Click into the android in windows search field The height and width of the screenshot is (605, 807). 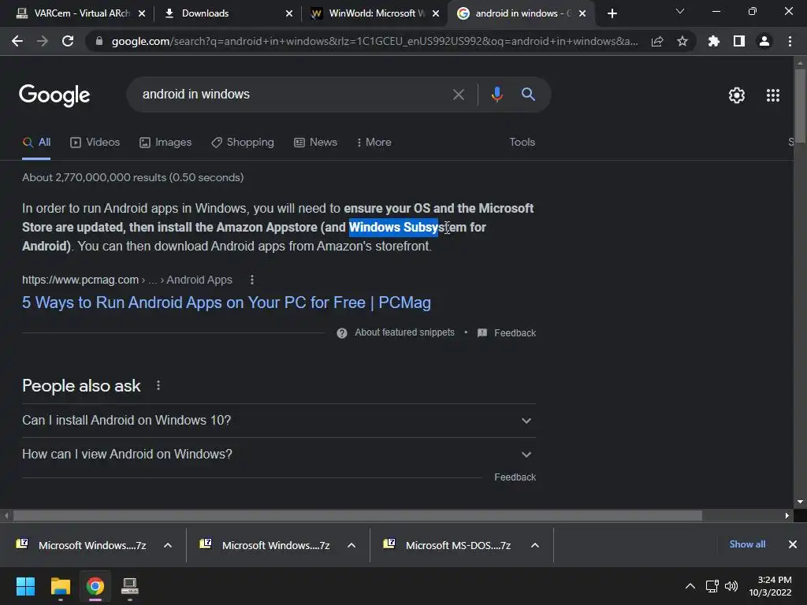pyautogui.click(x=293, y=95)
